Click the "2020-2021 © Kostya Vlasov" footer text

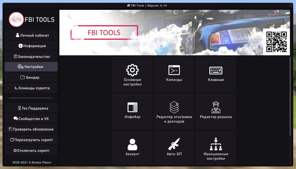[32, 162]
